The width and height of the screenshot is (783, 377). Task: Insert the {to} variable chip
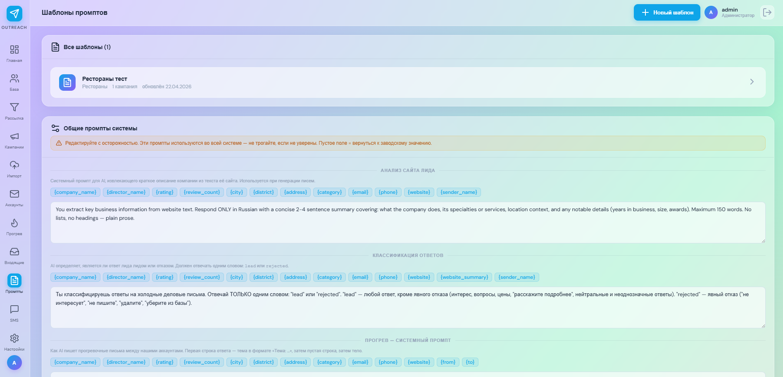[x=470, y=362]
